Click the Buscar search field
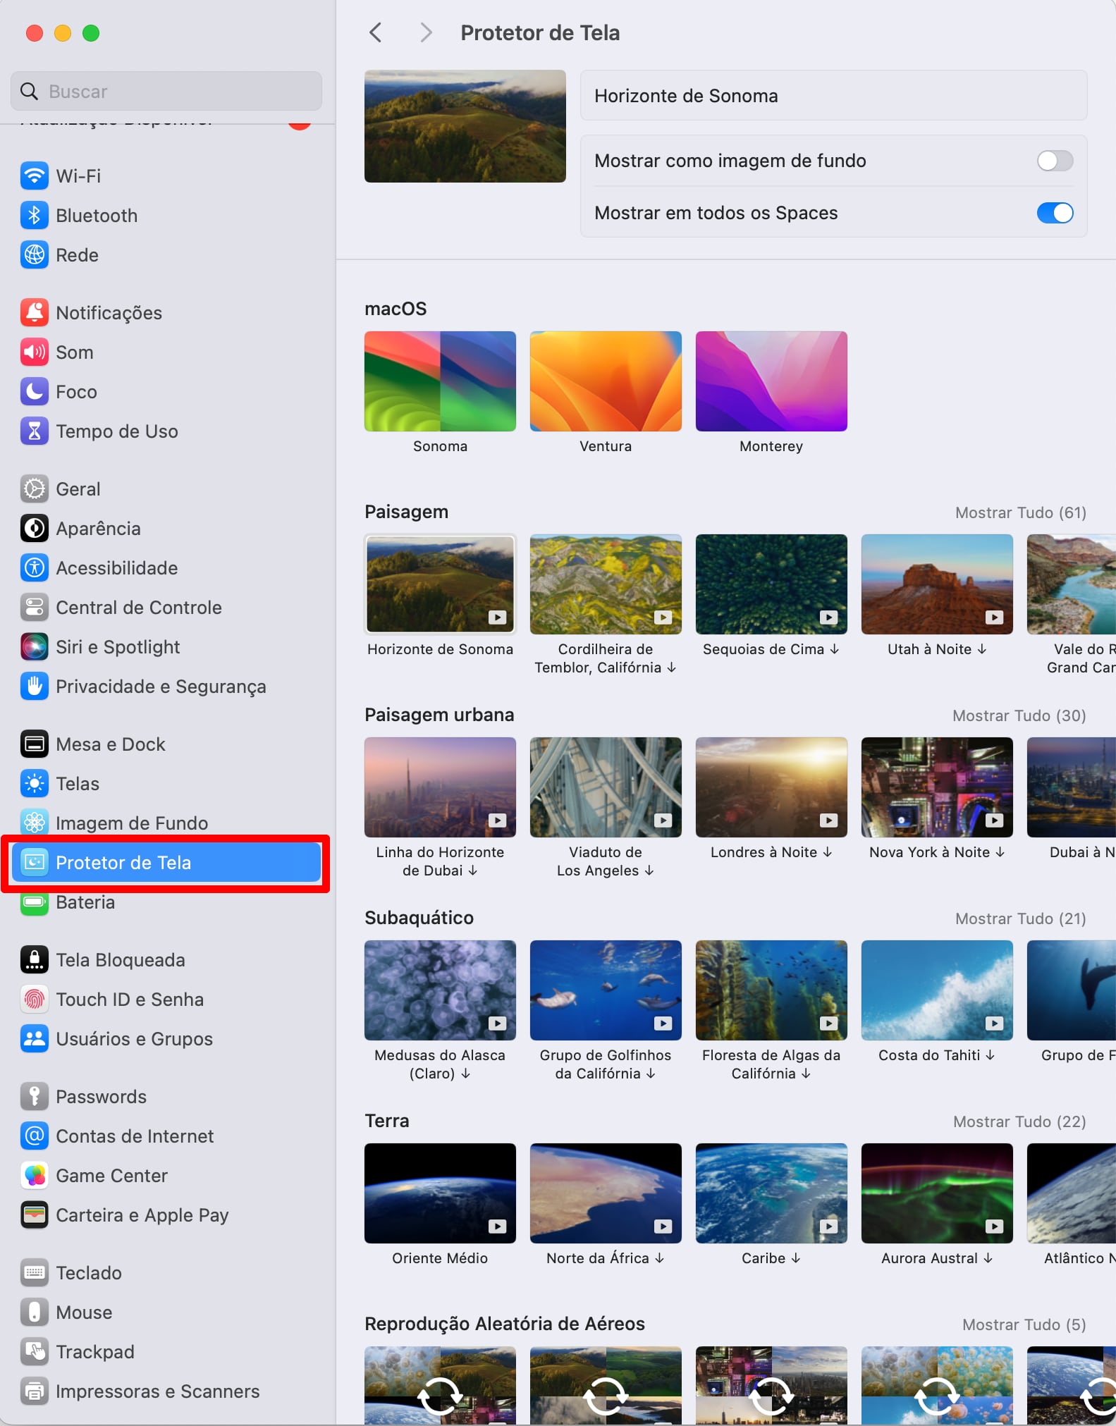Image resolution: width=1116 pixels, height=1426 pixels. (166, 92)
